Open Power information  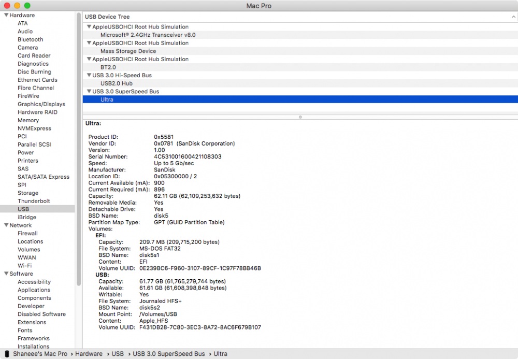pos(26,153)
